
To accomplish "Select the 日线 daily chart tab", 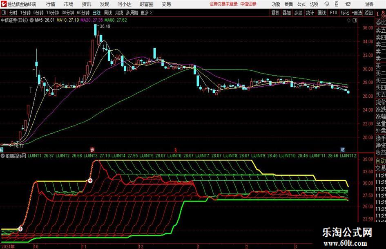I will [96, 13].
